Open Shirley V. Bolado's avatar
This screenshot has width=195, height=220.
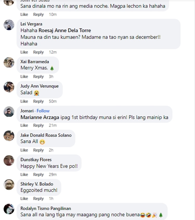[x=9, y=185]
